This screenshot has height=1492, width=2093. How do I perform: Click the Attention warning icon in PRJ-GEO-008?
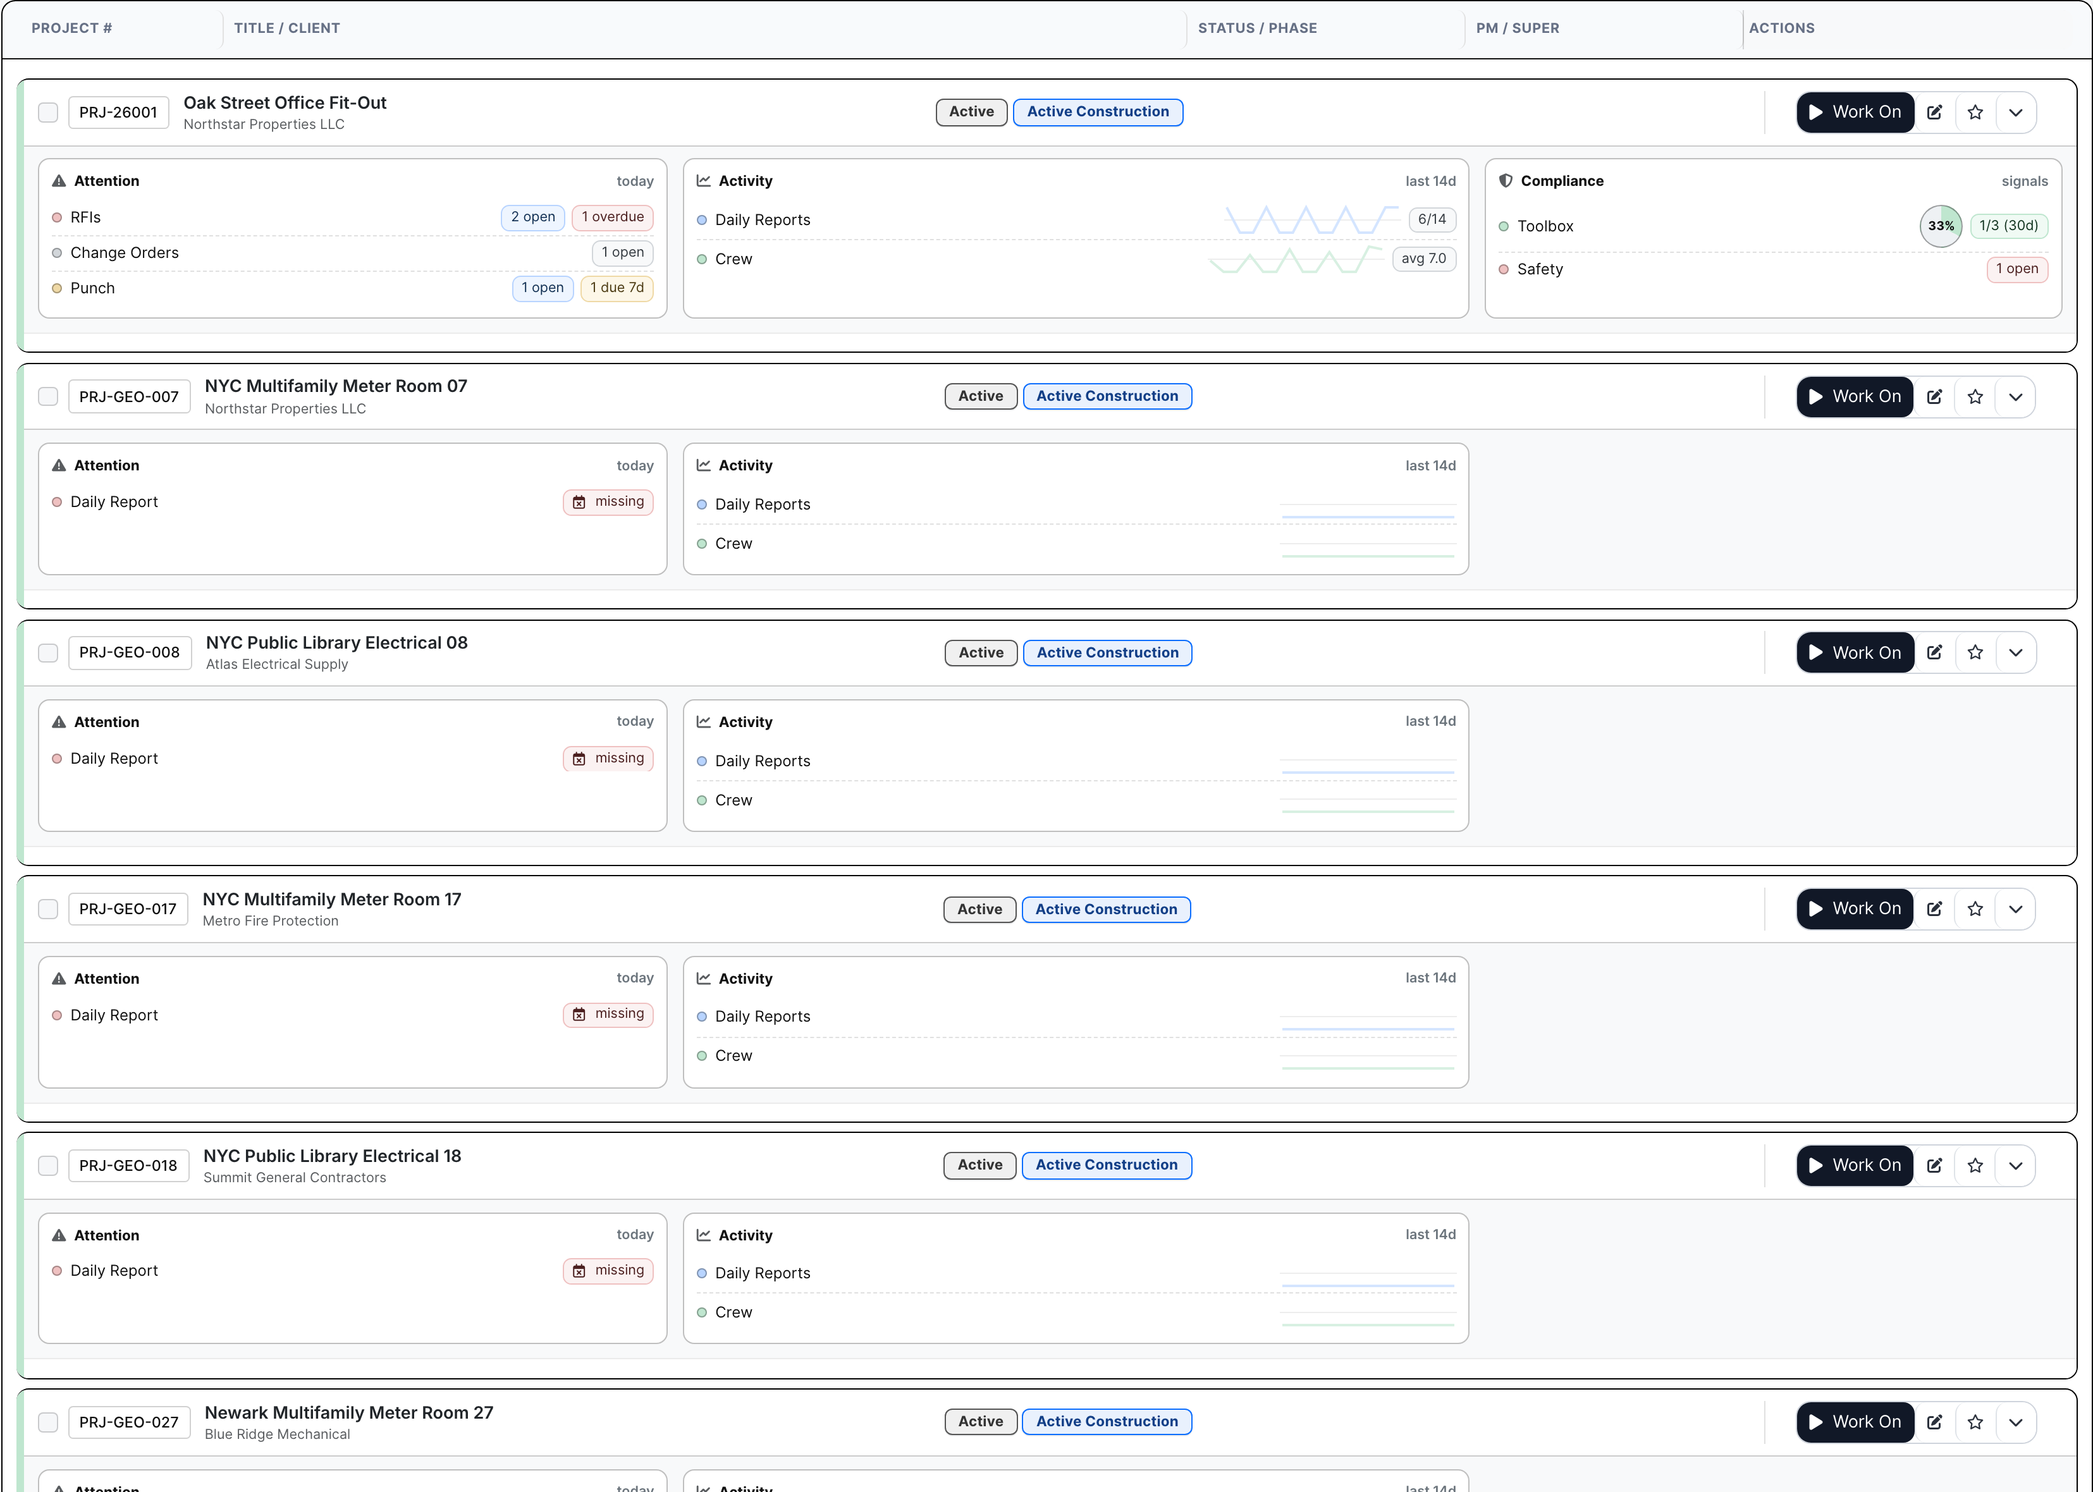[x=59, y=722]
